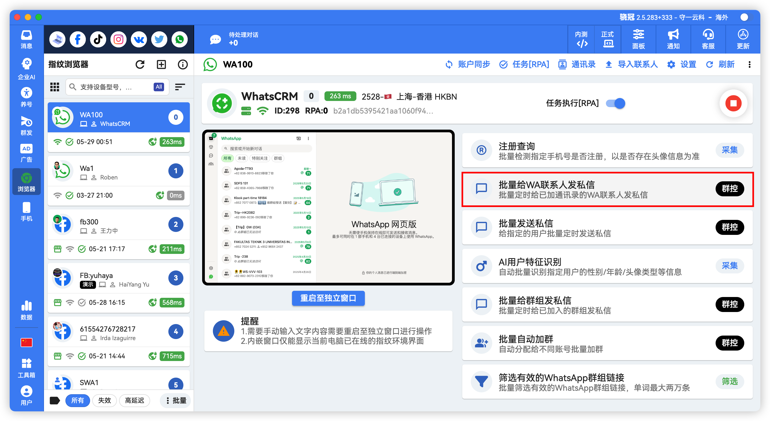Select the 浏览器 browser sidebar icon
Viewport: 770px width, 421px height.
tap(26, 182)
